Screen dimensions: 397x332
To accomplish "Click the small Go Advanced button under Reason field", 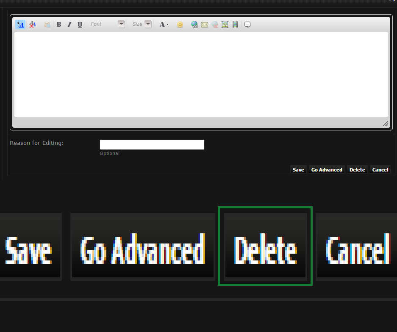I will [327, 170].
